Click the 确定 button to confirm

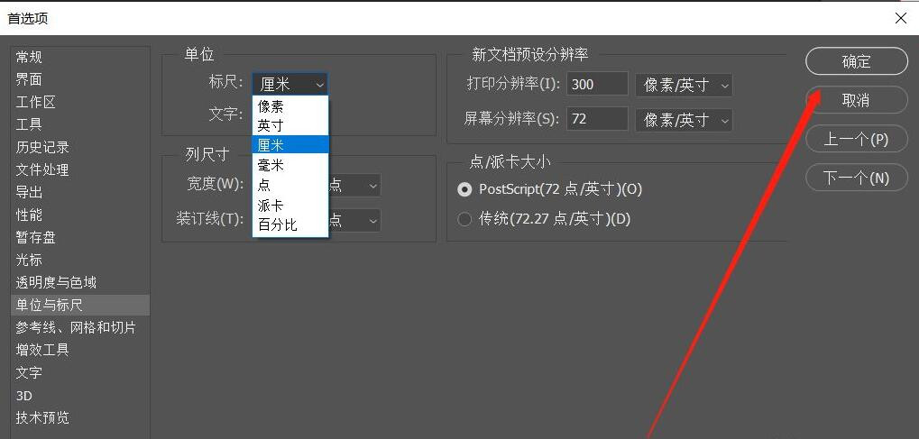[856, 61]
